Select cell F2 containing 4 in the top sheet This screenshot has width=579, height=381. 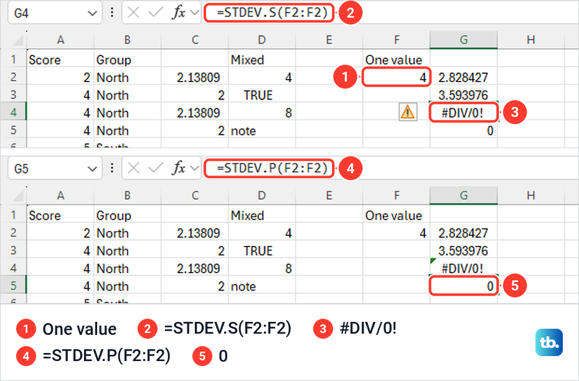(397, 77)
